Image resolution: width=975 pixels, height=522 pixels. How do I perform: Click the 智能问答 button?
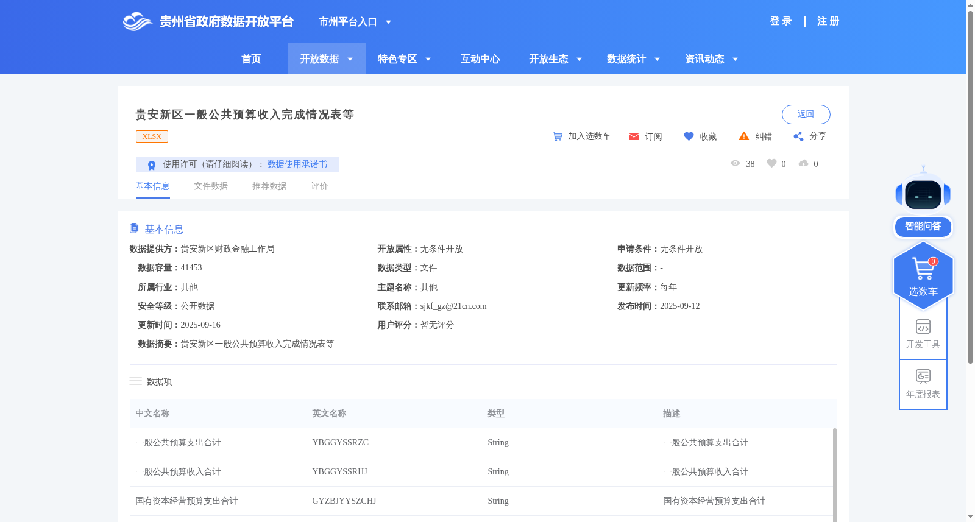(x=923, y=227)
